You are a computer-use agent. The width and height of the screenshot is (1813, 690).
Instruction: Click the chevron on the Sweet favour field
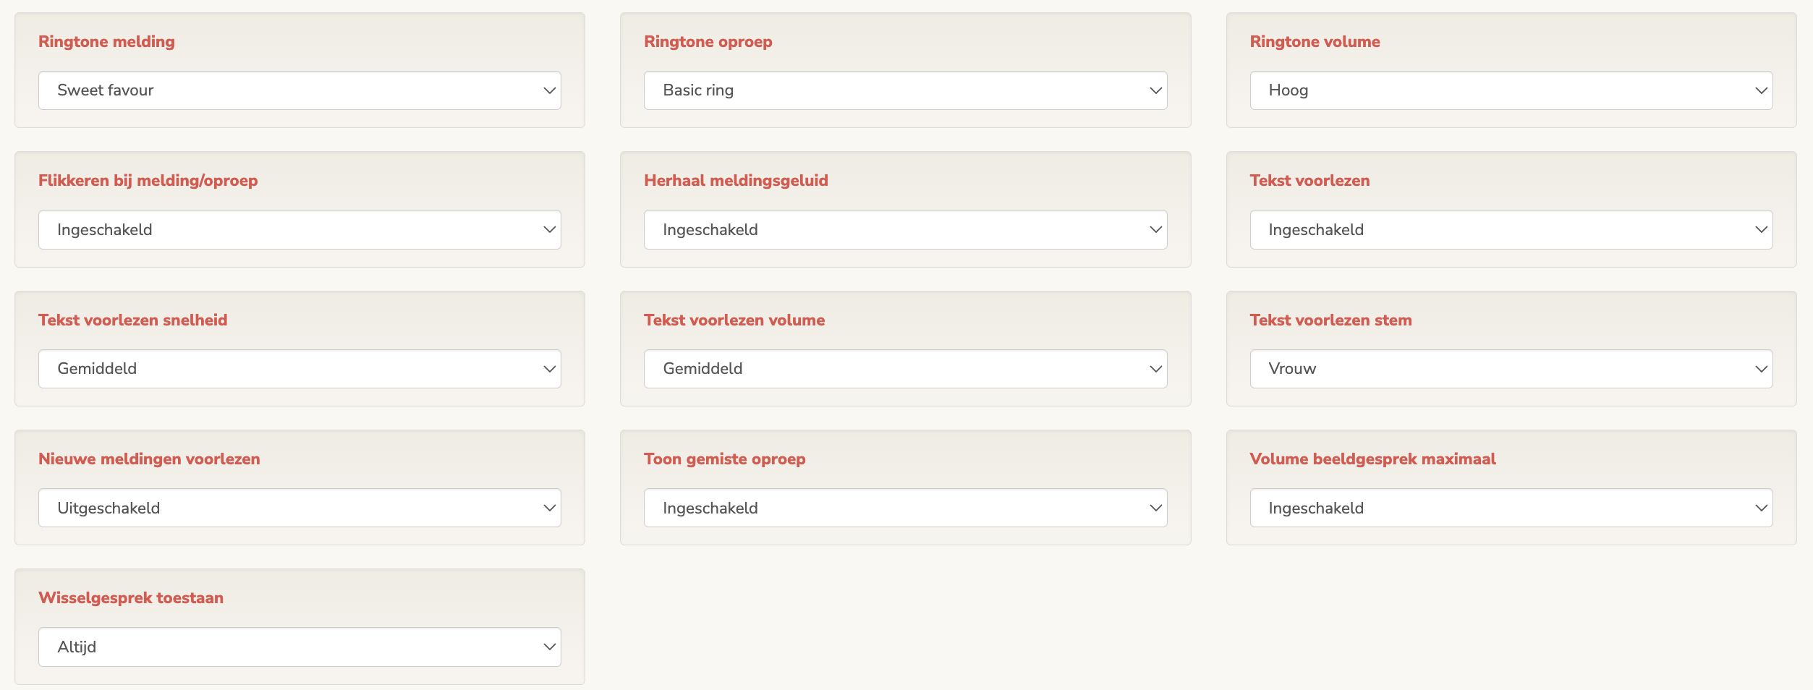pos(549,90)
